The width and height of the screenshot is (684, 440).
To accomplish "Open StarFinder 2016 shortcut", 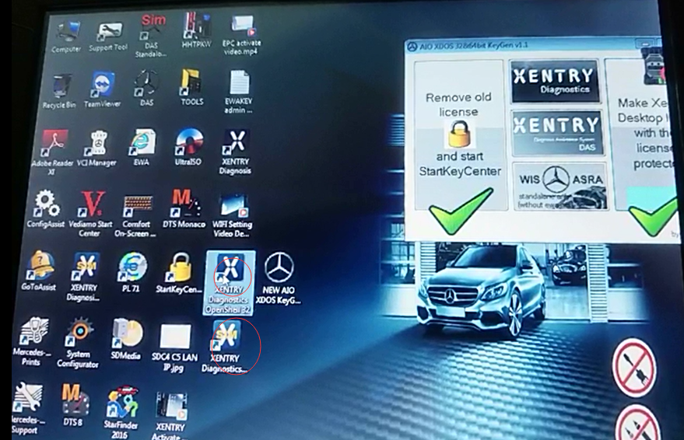I will pos(121,412).
